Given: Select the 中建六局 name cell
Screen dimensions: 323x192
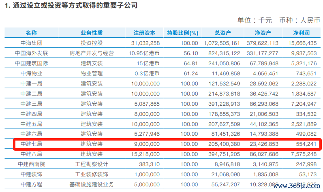Looking at the screenshot, I should tap(31, 134).
